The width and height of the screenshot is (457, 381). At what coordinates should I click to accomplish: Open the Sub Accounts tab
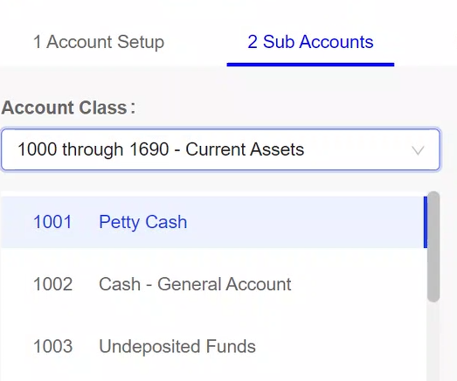(x=310, y=42)
